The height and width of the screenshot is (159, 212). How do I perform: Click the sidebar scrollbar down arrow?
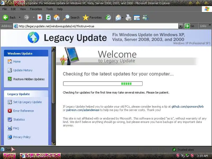tap(54, 143)
